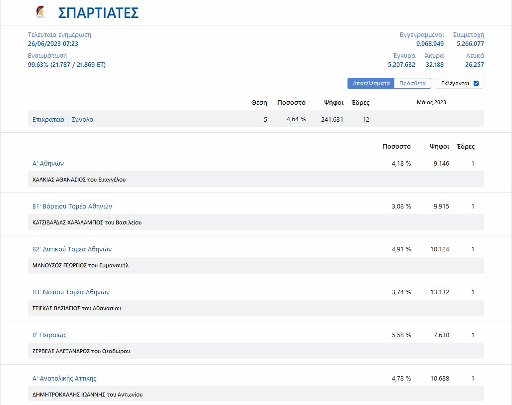Open Α' Ανατολικής Αττικής district link
Screen dimensions: 512x405
(x=64, y=379)
